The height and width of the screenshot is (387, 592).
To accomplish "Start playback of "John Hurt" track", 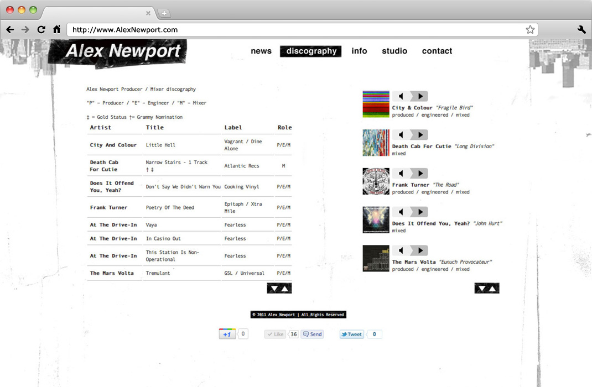I will click(420, 212).
